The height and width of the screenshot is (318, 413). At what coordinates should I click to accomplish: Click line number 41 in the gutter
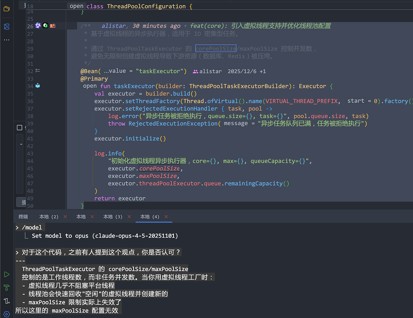tap(30, 138)
